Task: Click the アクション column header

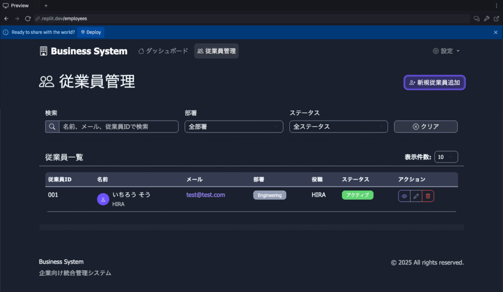Action: click(x=412, y=180)
